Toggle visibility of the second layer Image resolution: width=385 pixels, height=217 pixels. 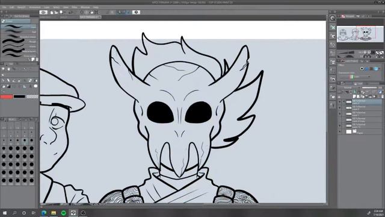(x=340, y=108)
